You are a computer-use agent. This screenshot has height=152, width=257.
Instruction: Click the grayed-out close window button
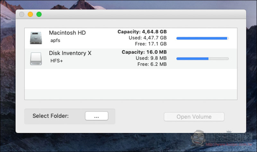22,14
